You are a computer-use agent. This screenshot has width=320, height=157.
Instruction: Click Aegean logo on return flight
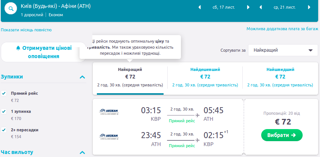108,136
